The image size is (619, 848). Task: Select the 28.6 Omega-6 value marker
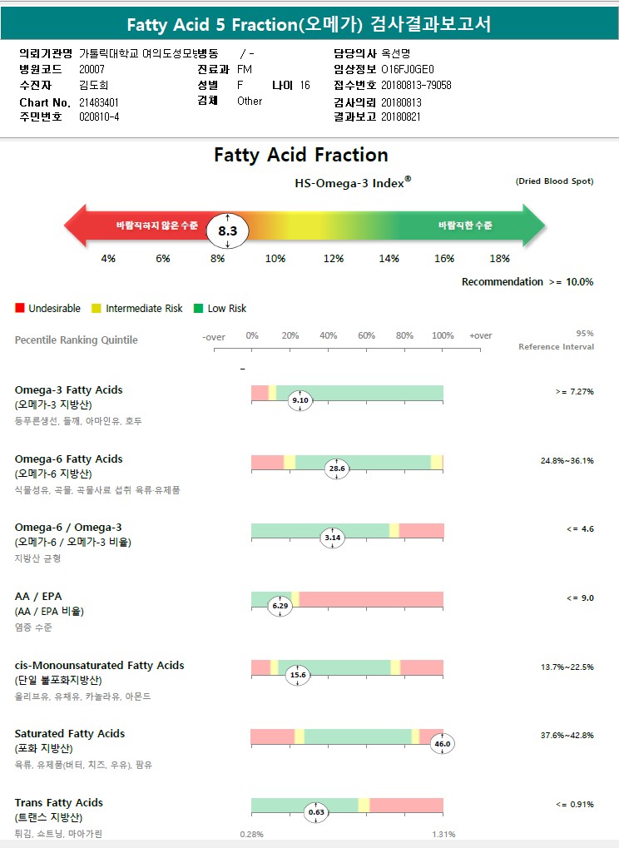point(336,469)
